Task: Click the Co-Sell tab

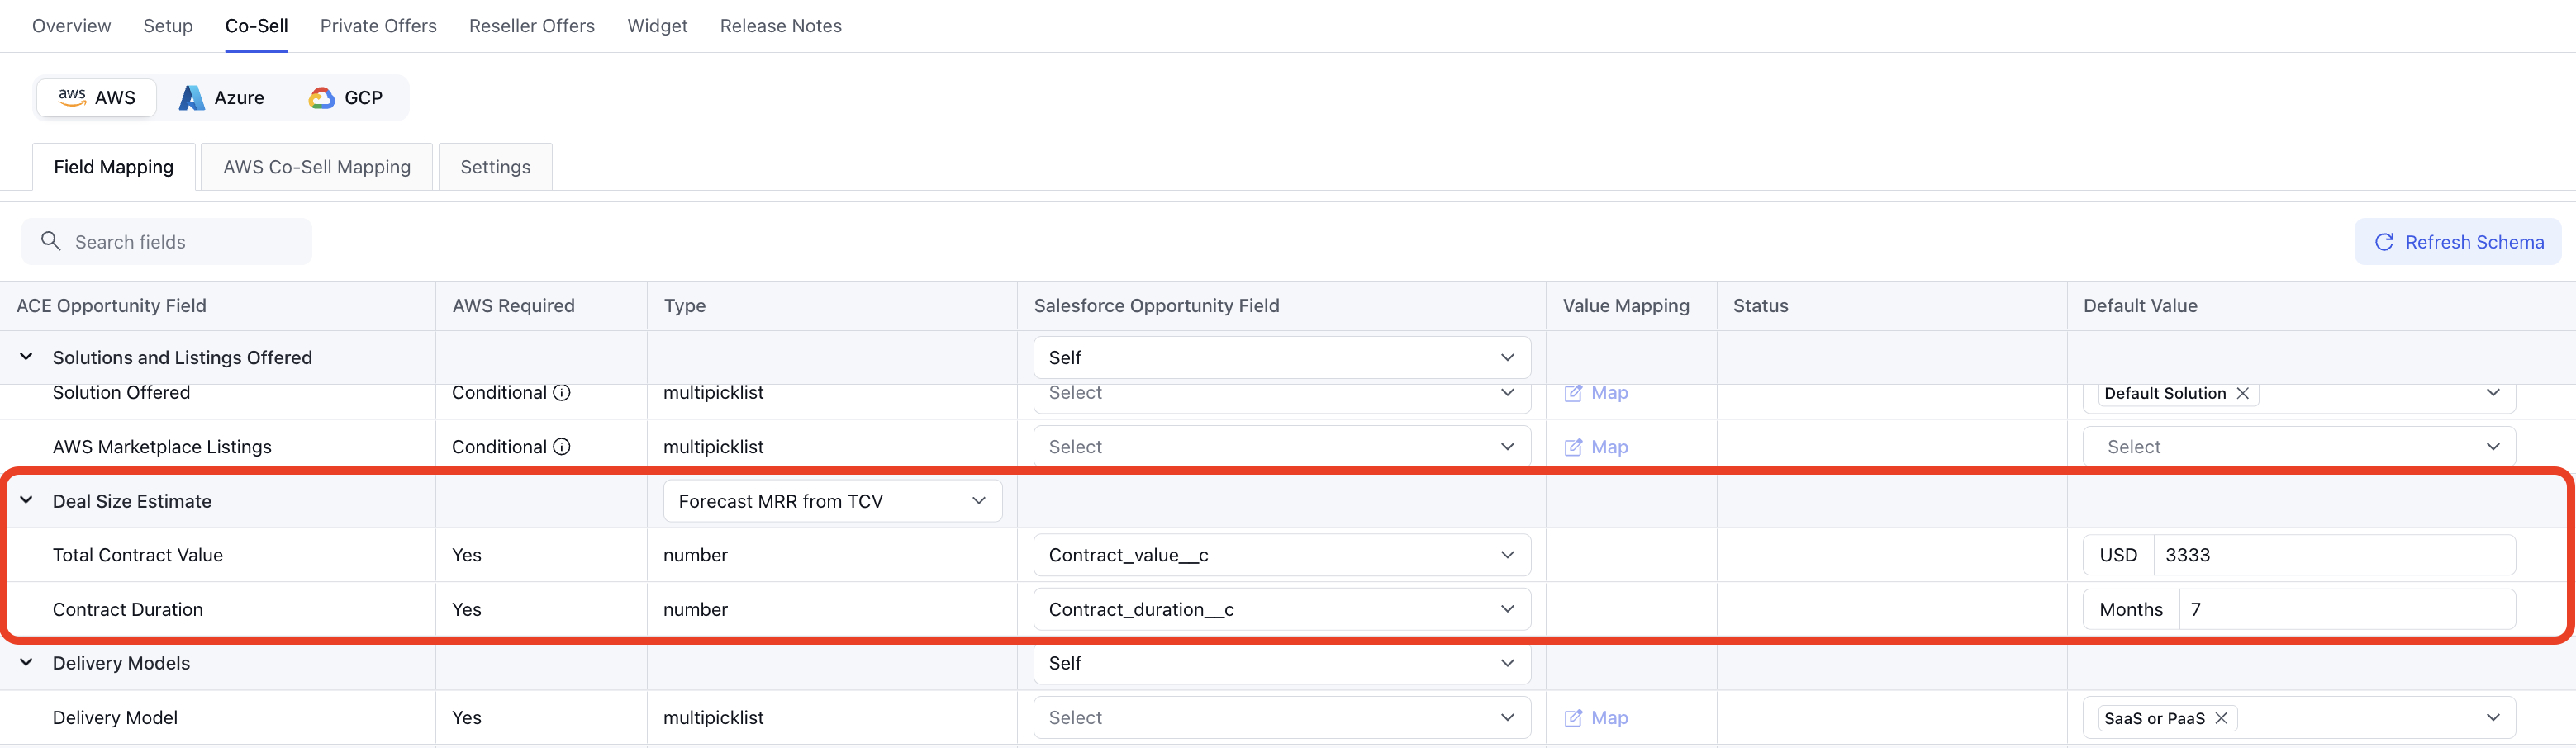Action: [256, 26]
